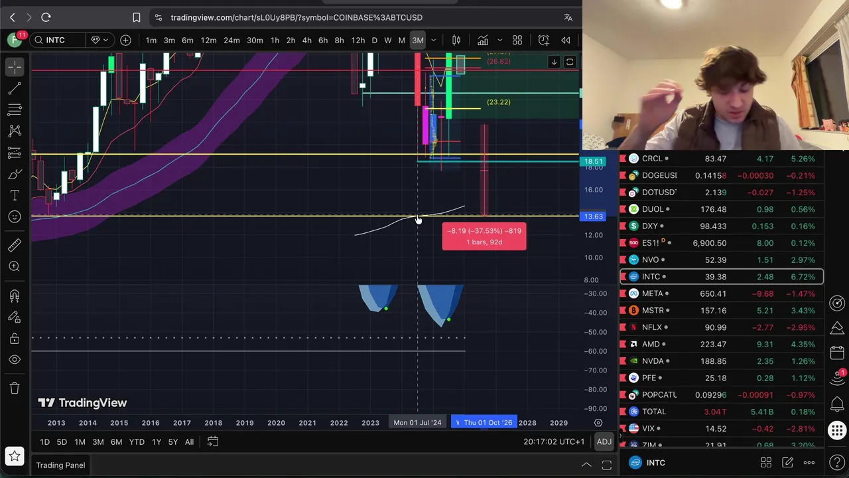Toggle magnet mode for drawings
Viewport: 849px width, 478px height.
pyautogui.click(x=15, y=295)
